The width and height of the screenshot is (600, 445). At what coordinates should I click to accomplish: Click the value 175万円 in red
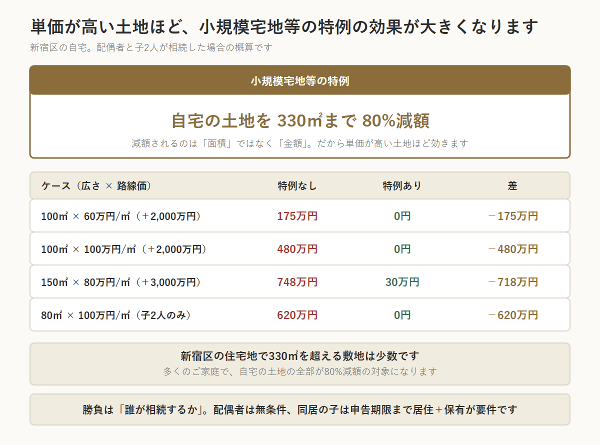297,216
